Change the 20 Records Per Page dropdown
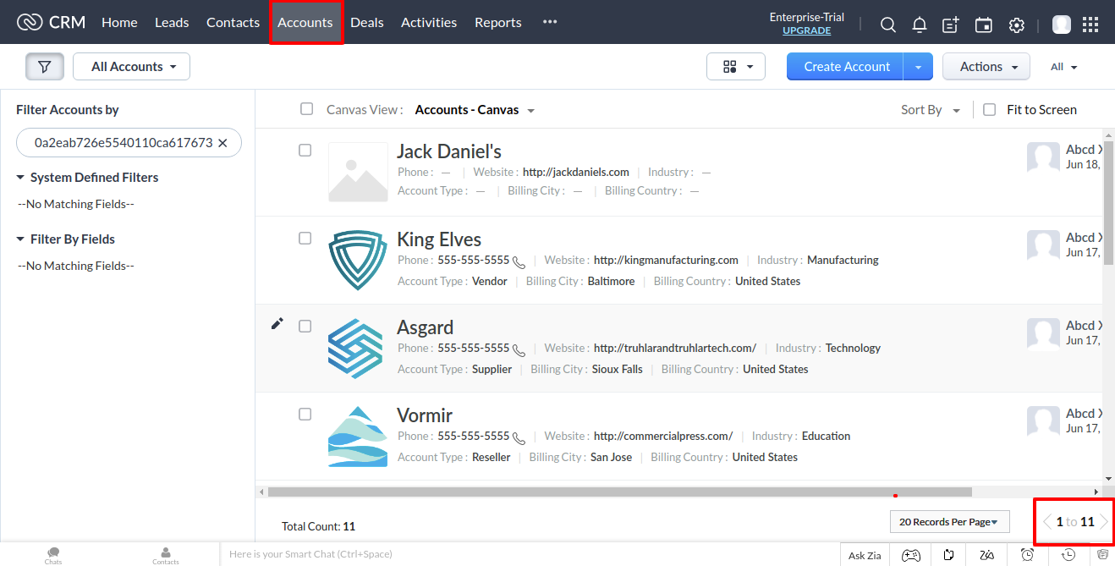Viewport: 1115px width, 566px height. [x=950, y=522]
